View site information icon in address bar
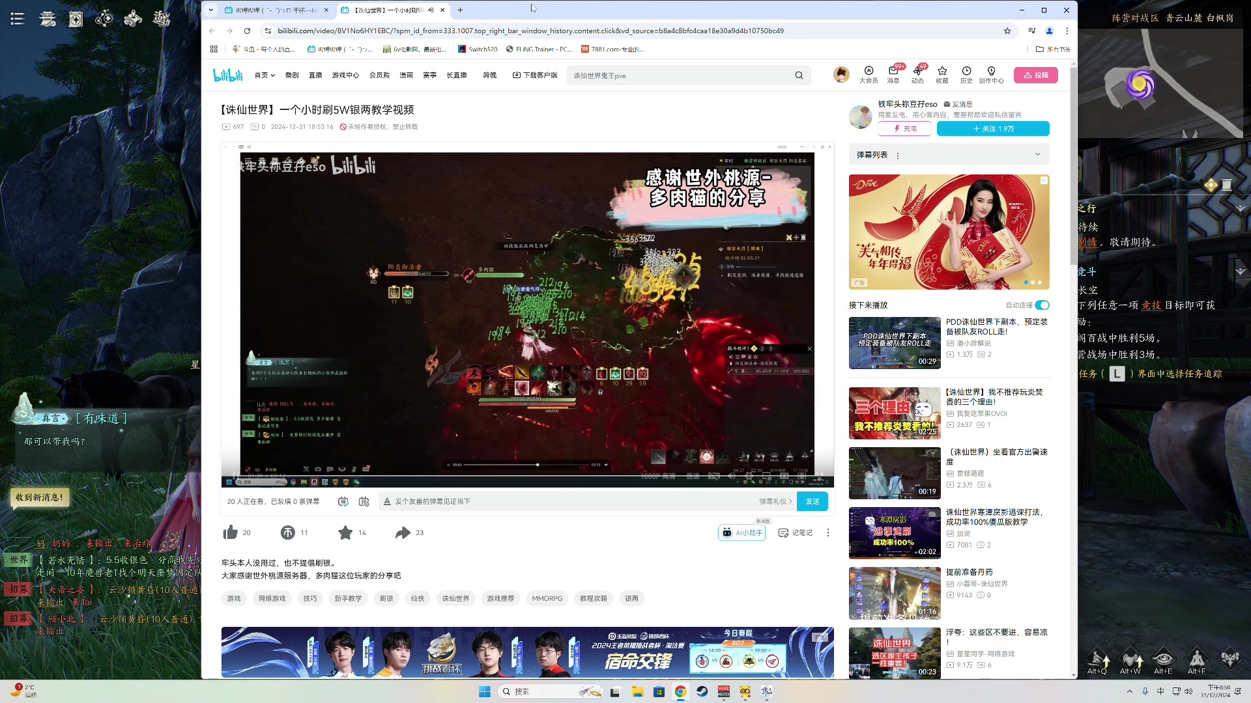Image resolution: width=1251 pixels, height=703 pixels. click(267, 31)
